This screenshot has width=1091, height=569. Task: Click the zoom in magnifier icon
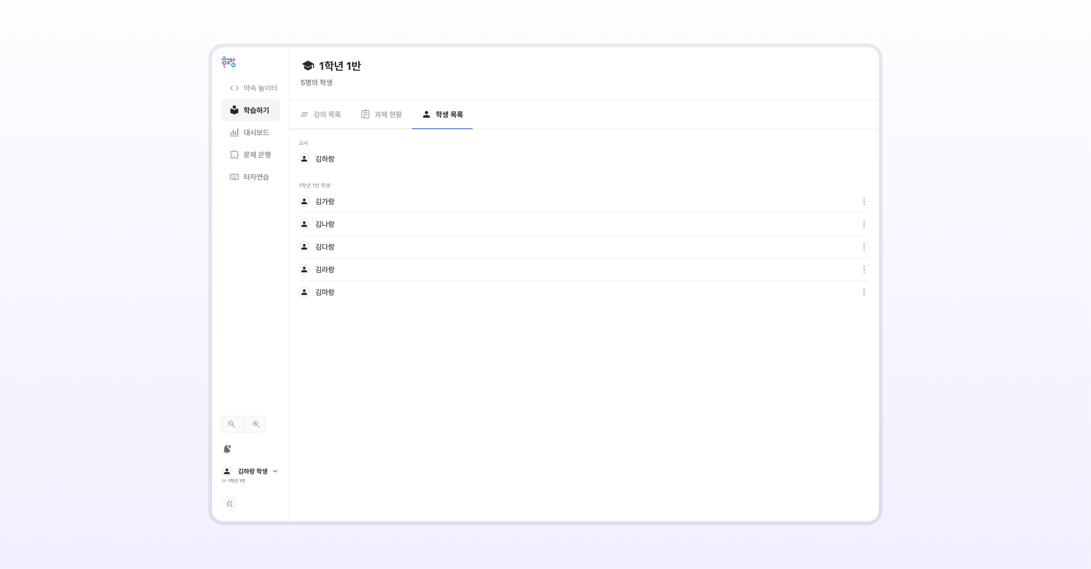[x=256, y=424]
